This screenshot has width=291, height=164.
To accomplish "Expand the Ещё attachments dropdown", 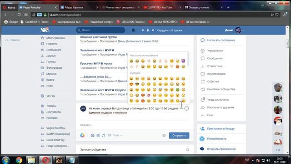I will (x=118, y=135).
